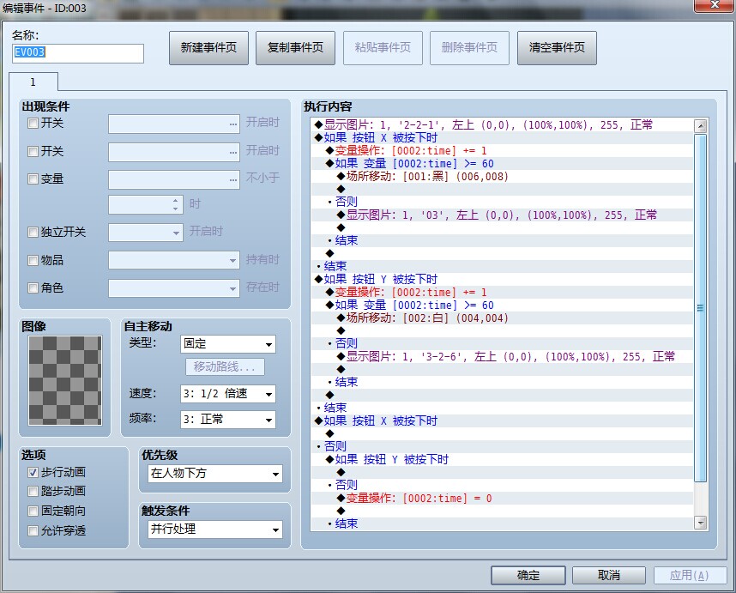The height and width of the screenshot is (593, 736).
Task: Enable the 独立开关 condition checkbox
Action: click(33, 233)
